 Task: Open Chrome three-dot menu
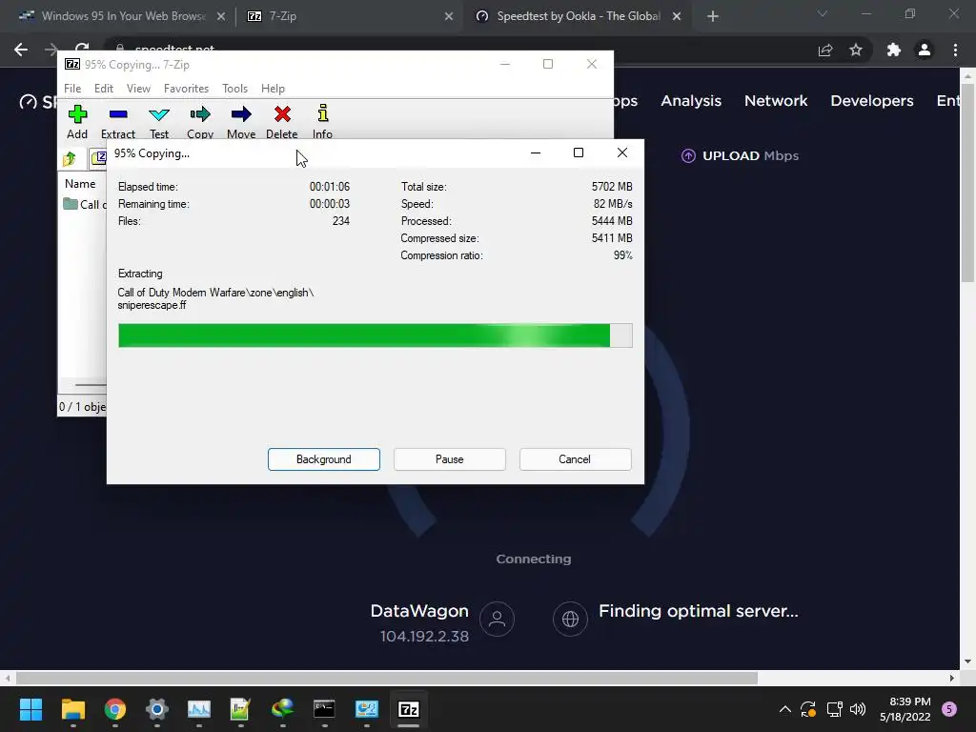click(x=955, y=50)
